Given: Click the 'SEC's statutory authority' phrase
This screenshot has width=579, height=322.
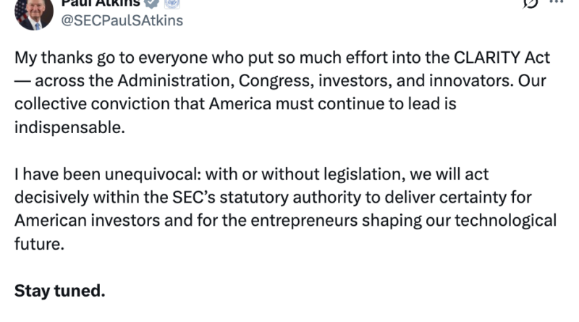Looking at the screenshot, I should (x=266, y=198).
